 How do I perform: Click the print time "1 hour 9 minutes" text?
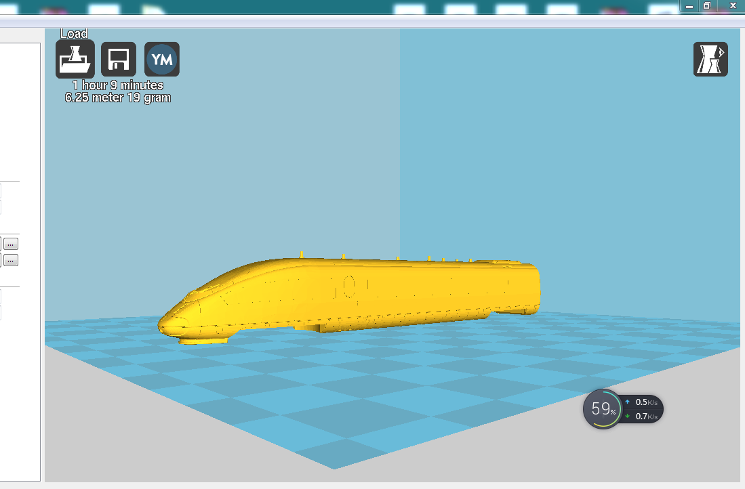(117, 85)
